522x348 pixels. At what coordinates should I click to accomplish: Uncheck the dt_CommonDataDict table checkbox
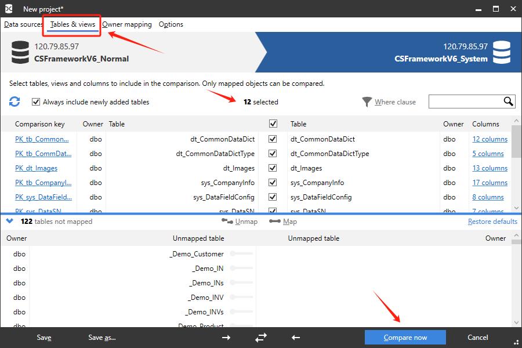[273, 139]
